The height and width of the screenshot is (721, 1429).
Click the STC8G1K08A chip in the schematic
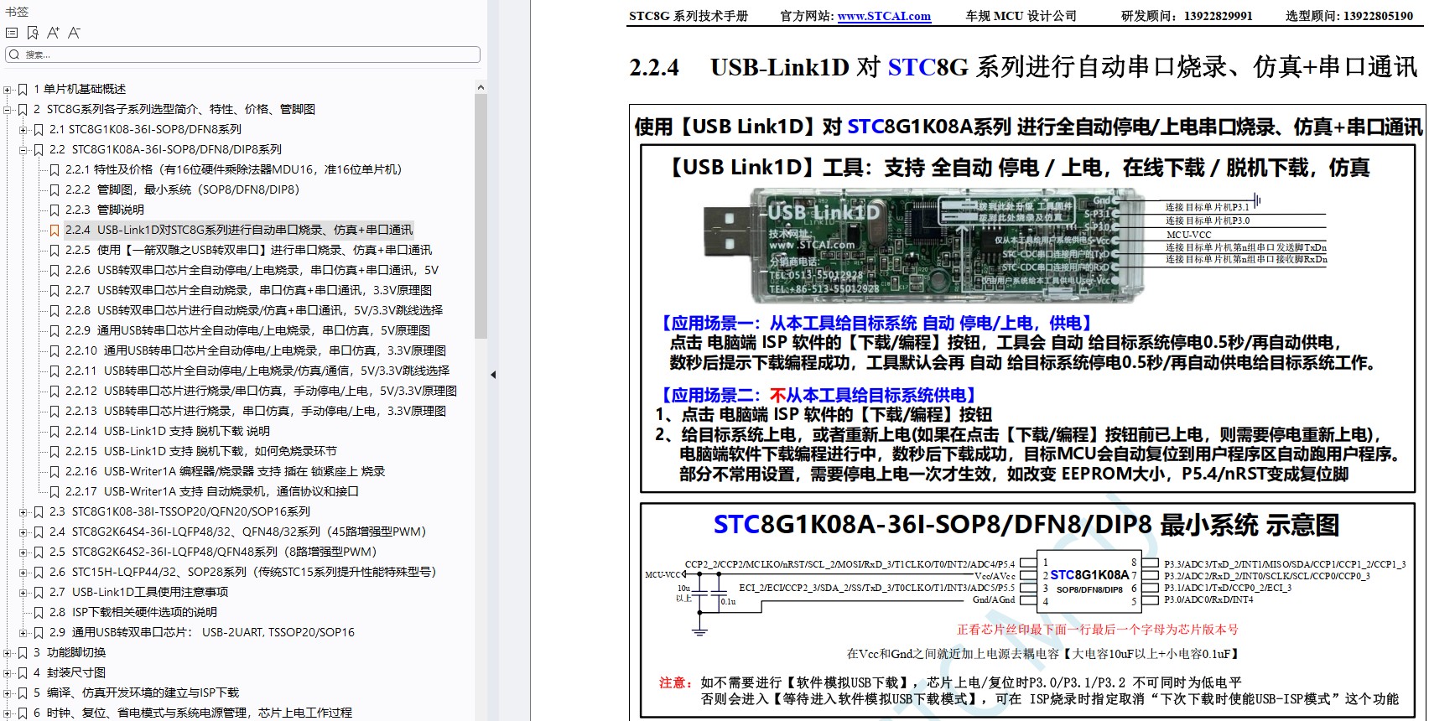1089,582
